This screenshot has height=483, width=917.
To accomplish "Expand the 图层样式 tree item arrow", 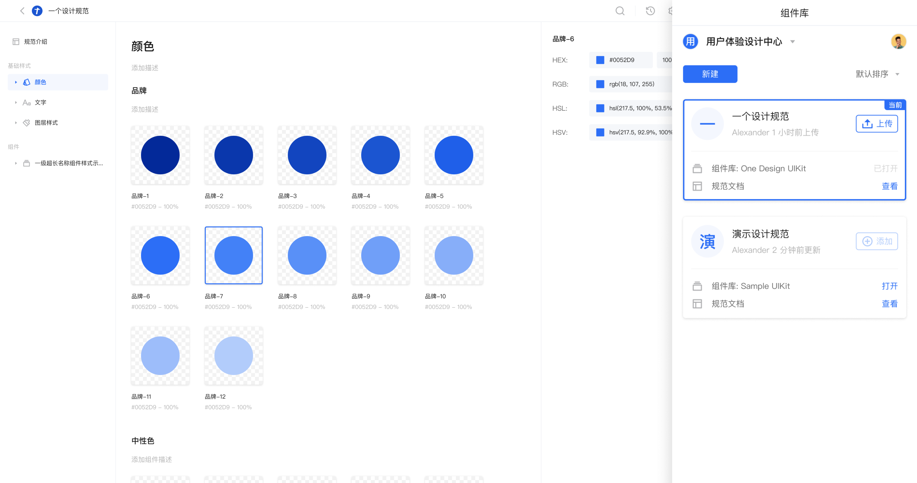I will pyautogui.click(x=16, y=123).
